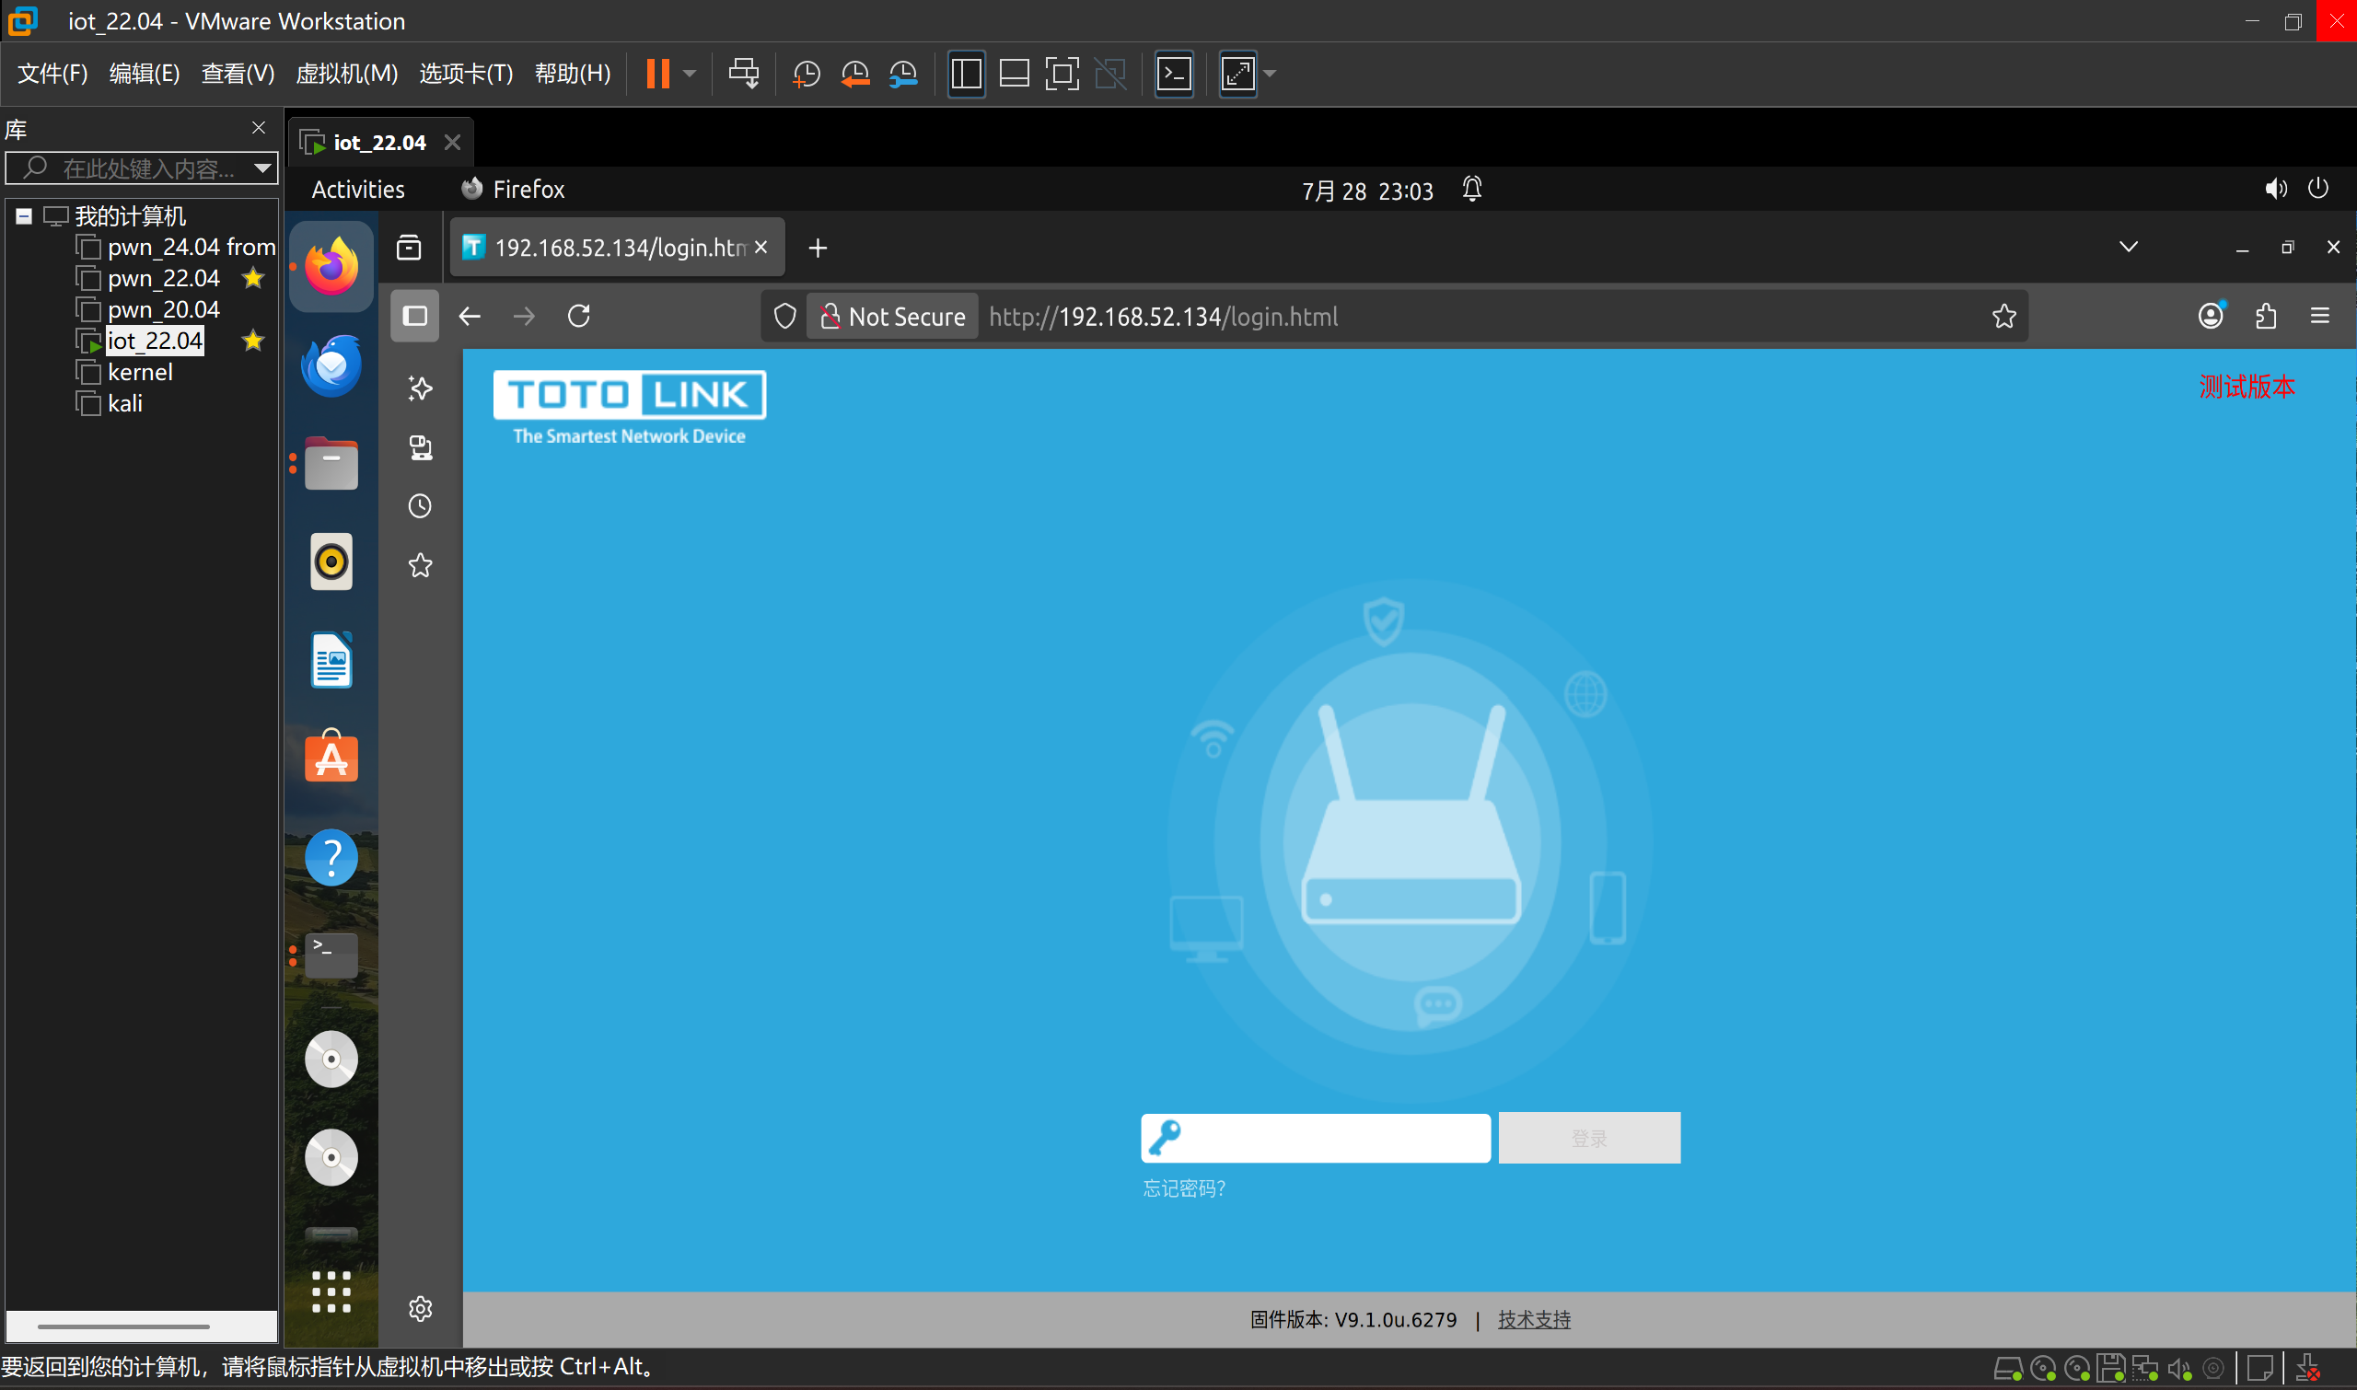Open a new Firefox tab

818,248
